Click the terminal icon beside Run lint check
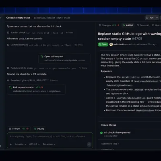The image size is (161, 161). click(8, 33)
